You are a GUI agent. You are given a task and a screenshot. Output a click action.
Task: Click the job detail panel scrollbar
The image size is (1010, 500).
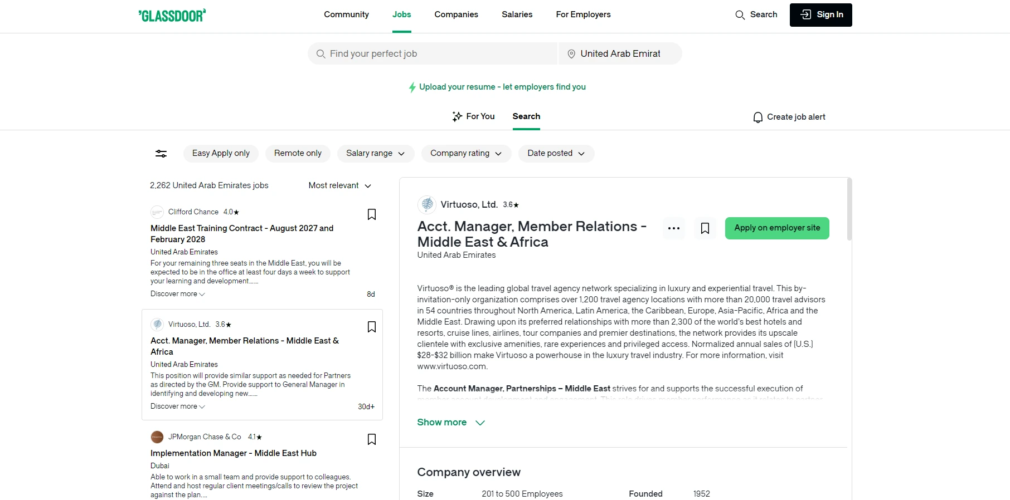(849, 209)
